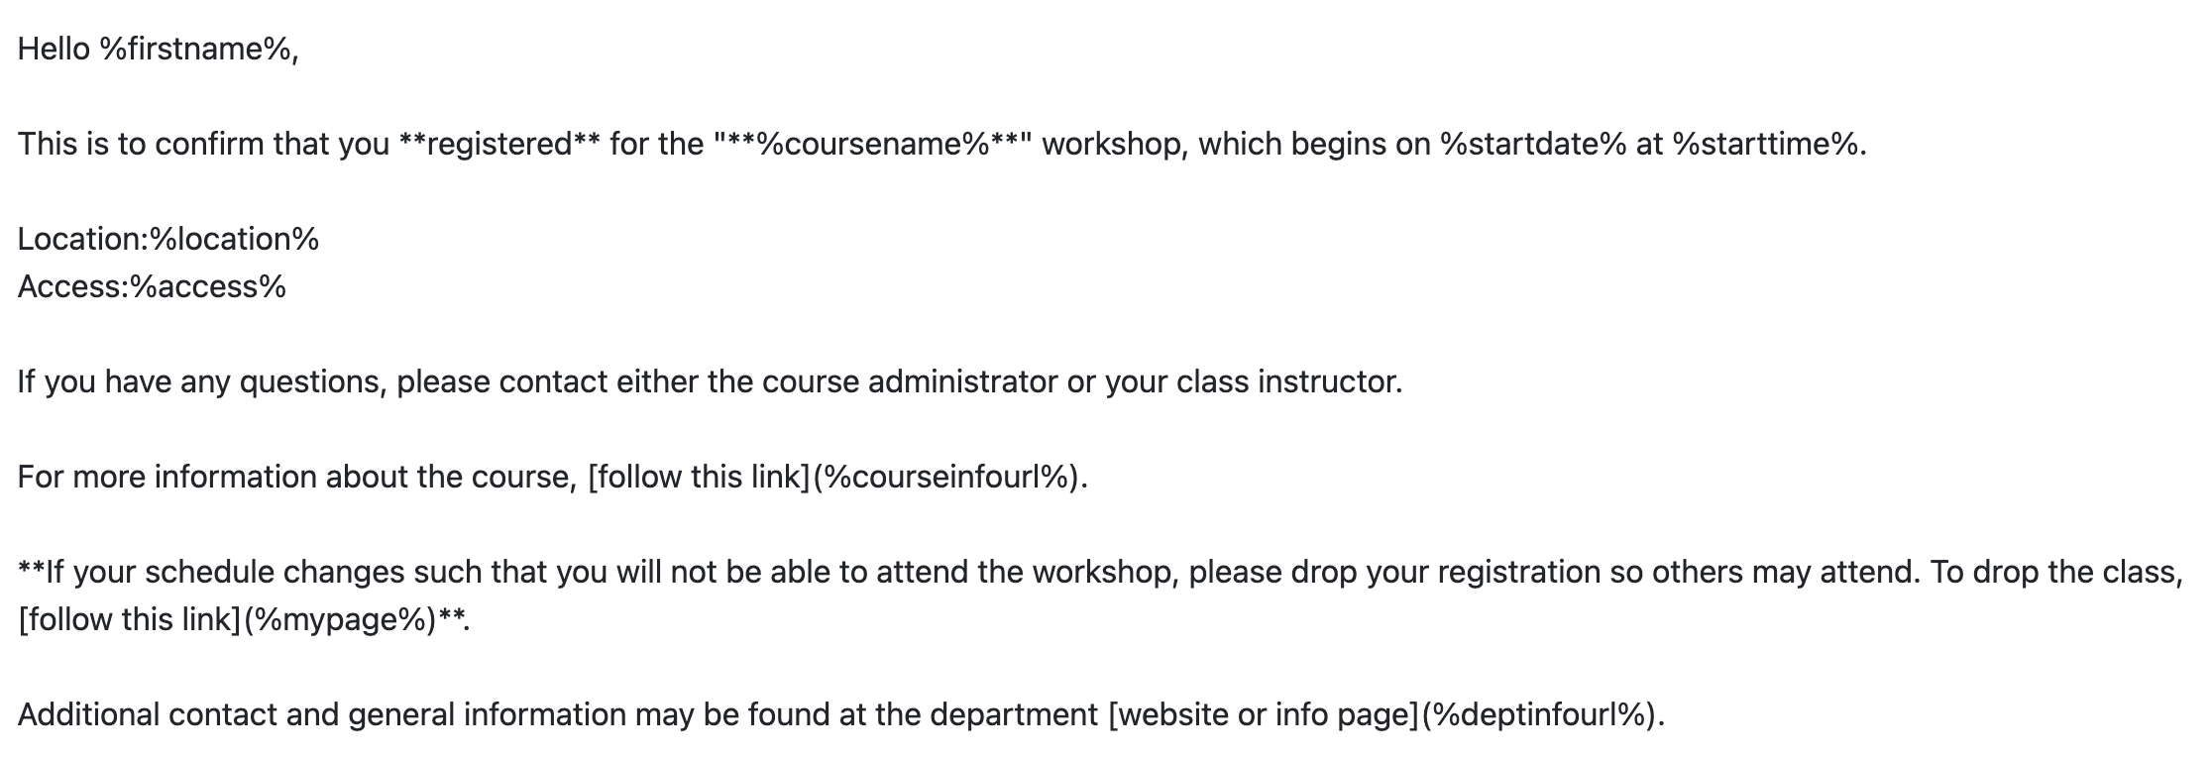Click the sentence starting If your schedule changes
Viewport: 2212px width, 757px height.
pos(1100,595)
